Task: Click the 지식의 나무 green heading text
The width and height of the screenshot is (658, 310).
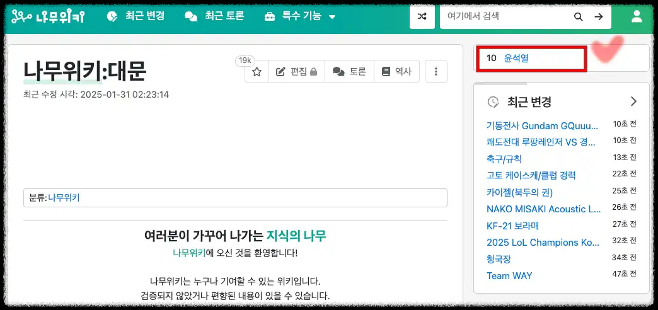Action: coord(296,236)
